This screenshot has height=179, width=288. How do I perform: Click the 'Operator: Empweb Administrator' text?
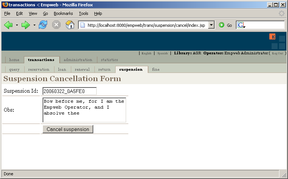pos(236,53)
